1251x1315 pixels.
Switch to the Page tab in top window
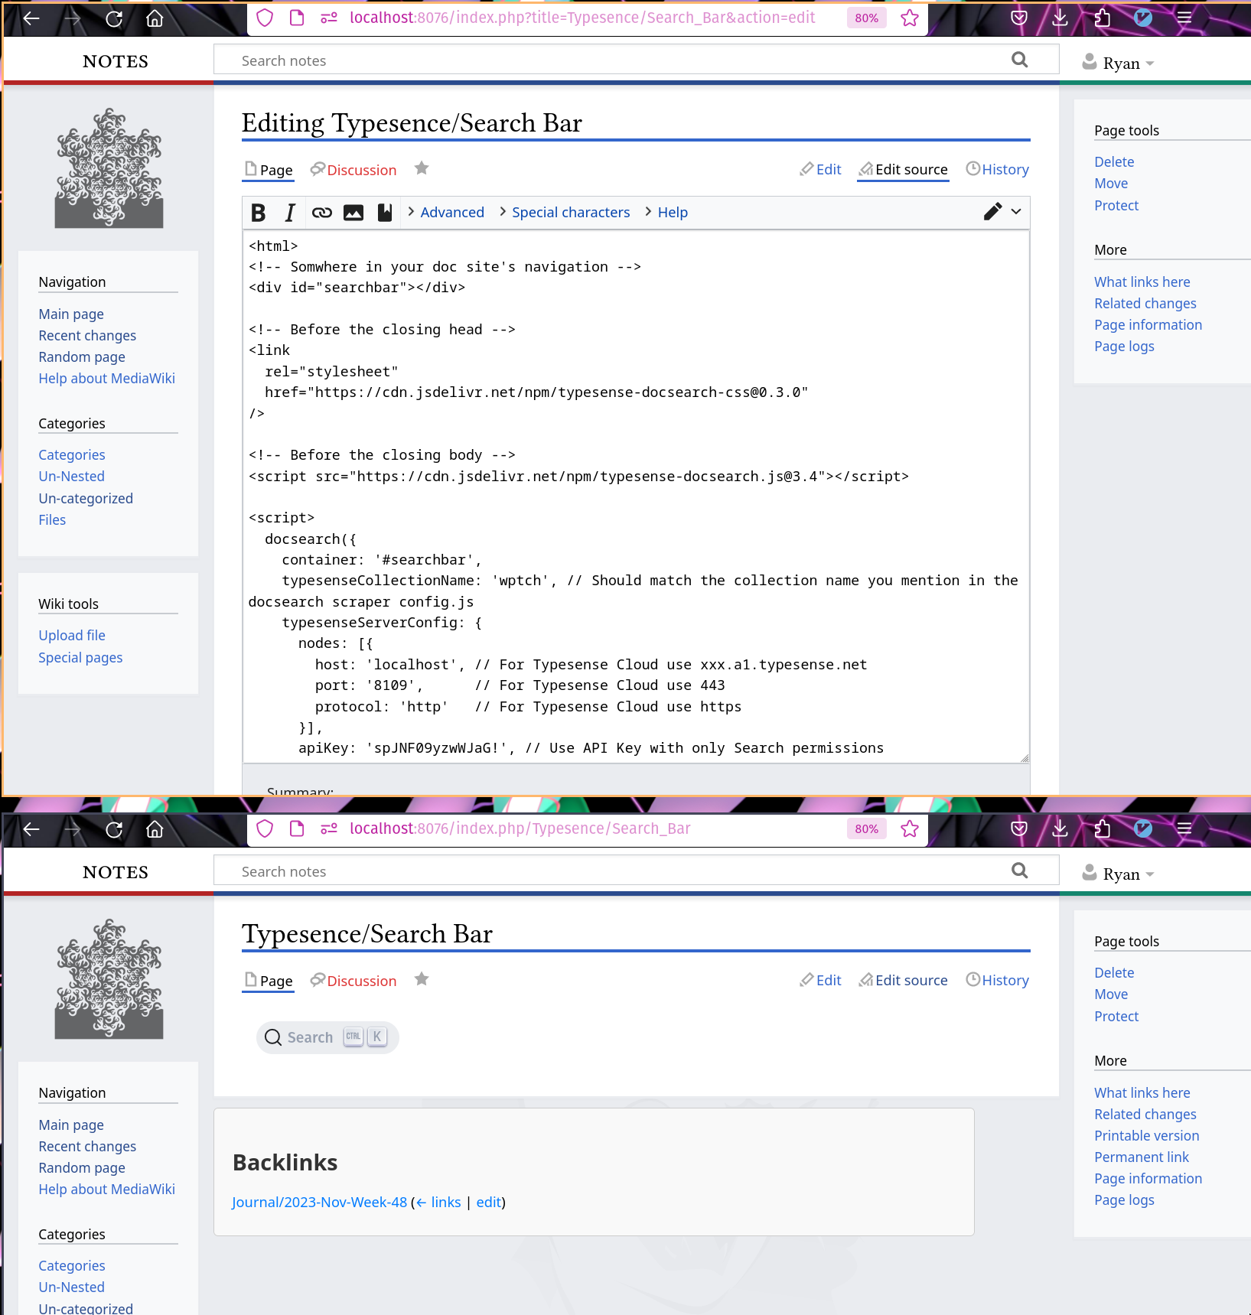tap(269, 170)
